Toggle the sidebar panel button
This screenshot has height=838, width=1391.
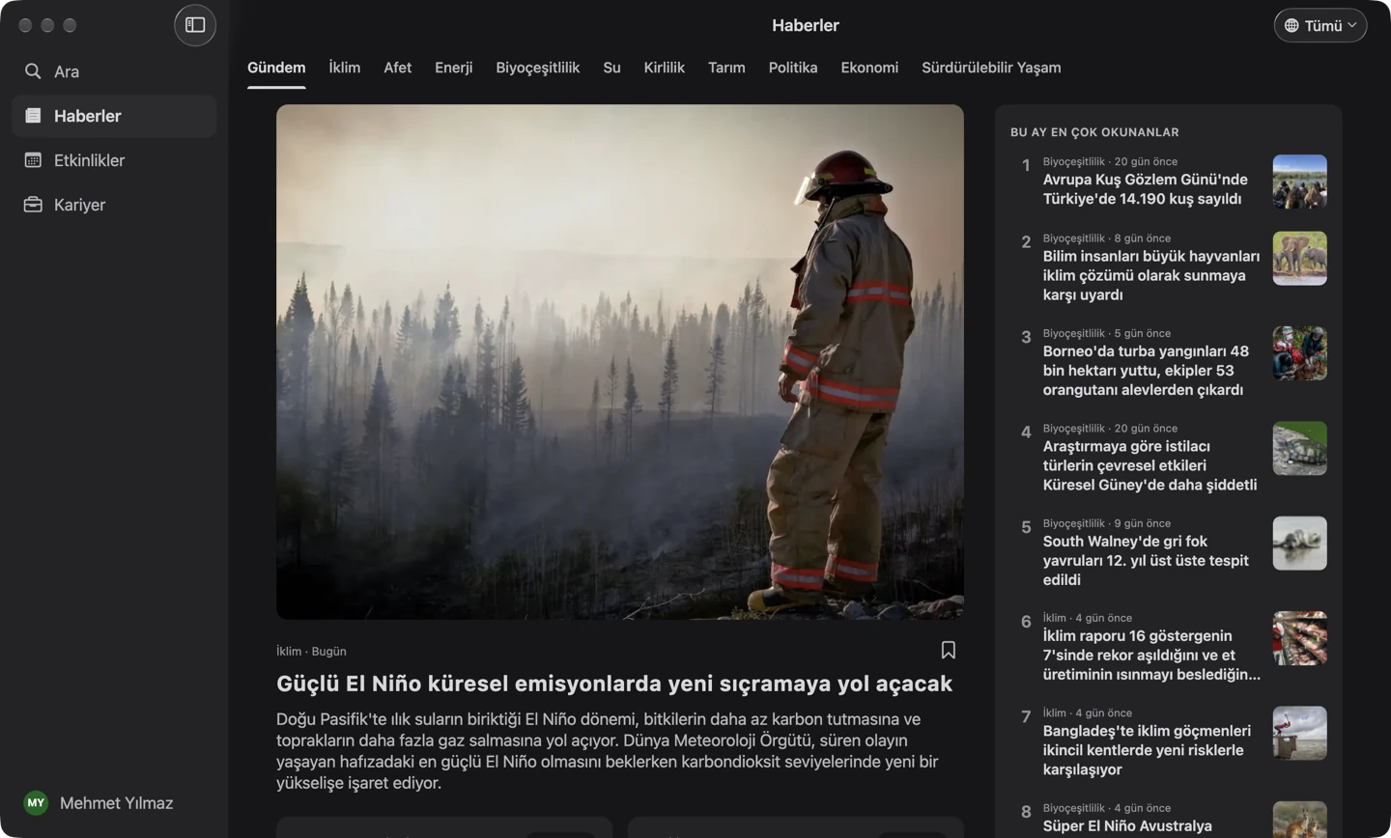(195, 25)
